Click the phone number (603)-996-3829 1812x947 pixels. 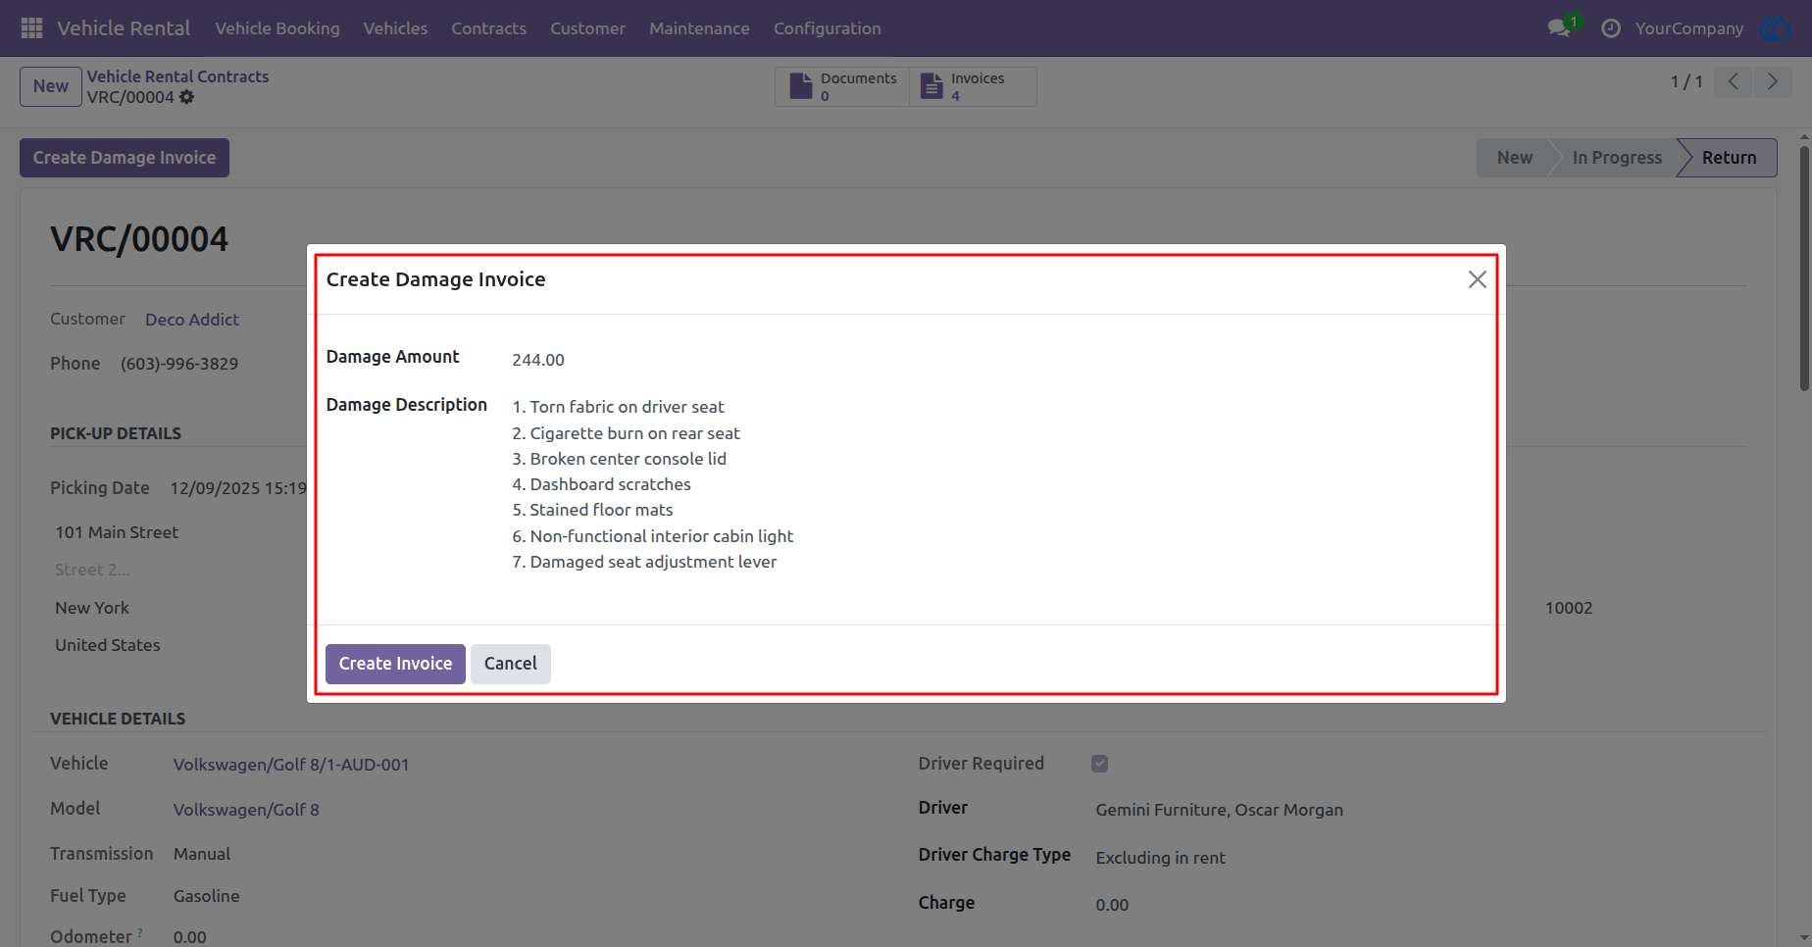coord(179,364)
